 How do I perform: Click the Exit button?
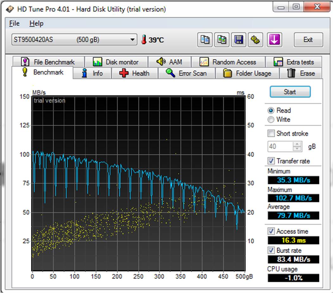click(x=308, y=40)
